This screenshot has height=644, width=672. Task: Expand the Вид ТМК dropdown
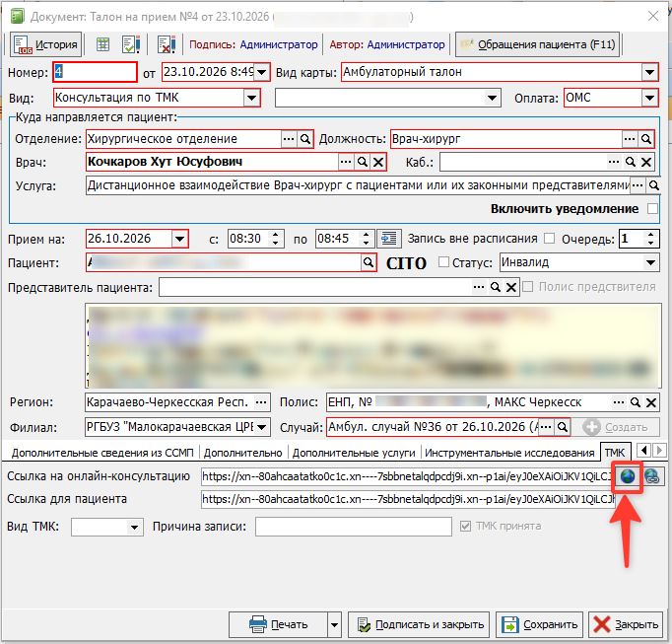[134, 527]
